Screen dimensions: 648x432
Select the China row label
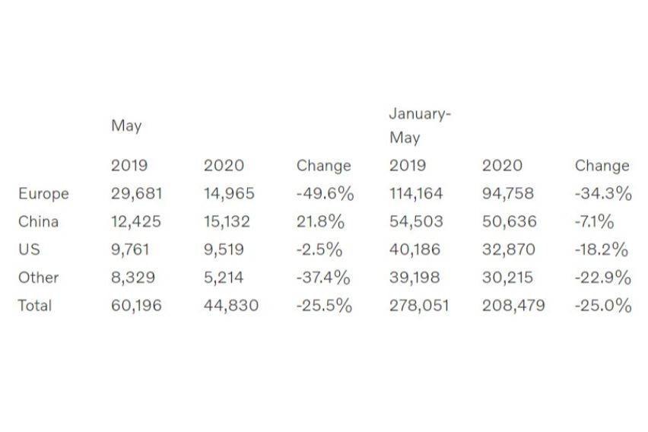tap(39, 221)
